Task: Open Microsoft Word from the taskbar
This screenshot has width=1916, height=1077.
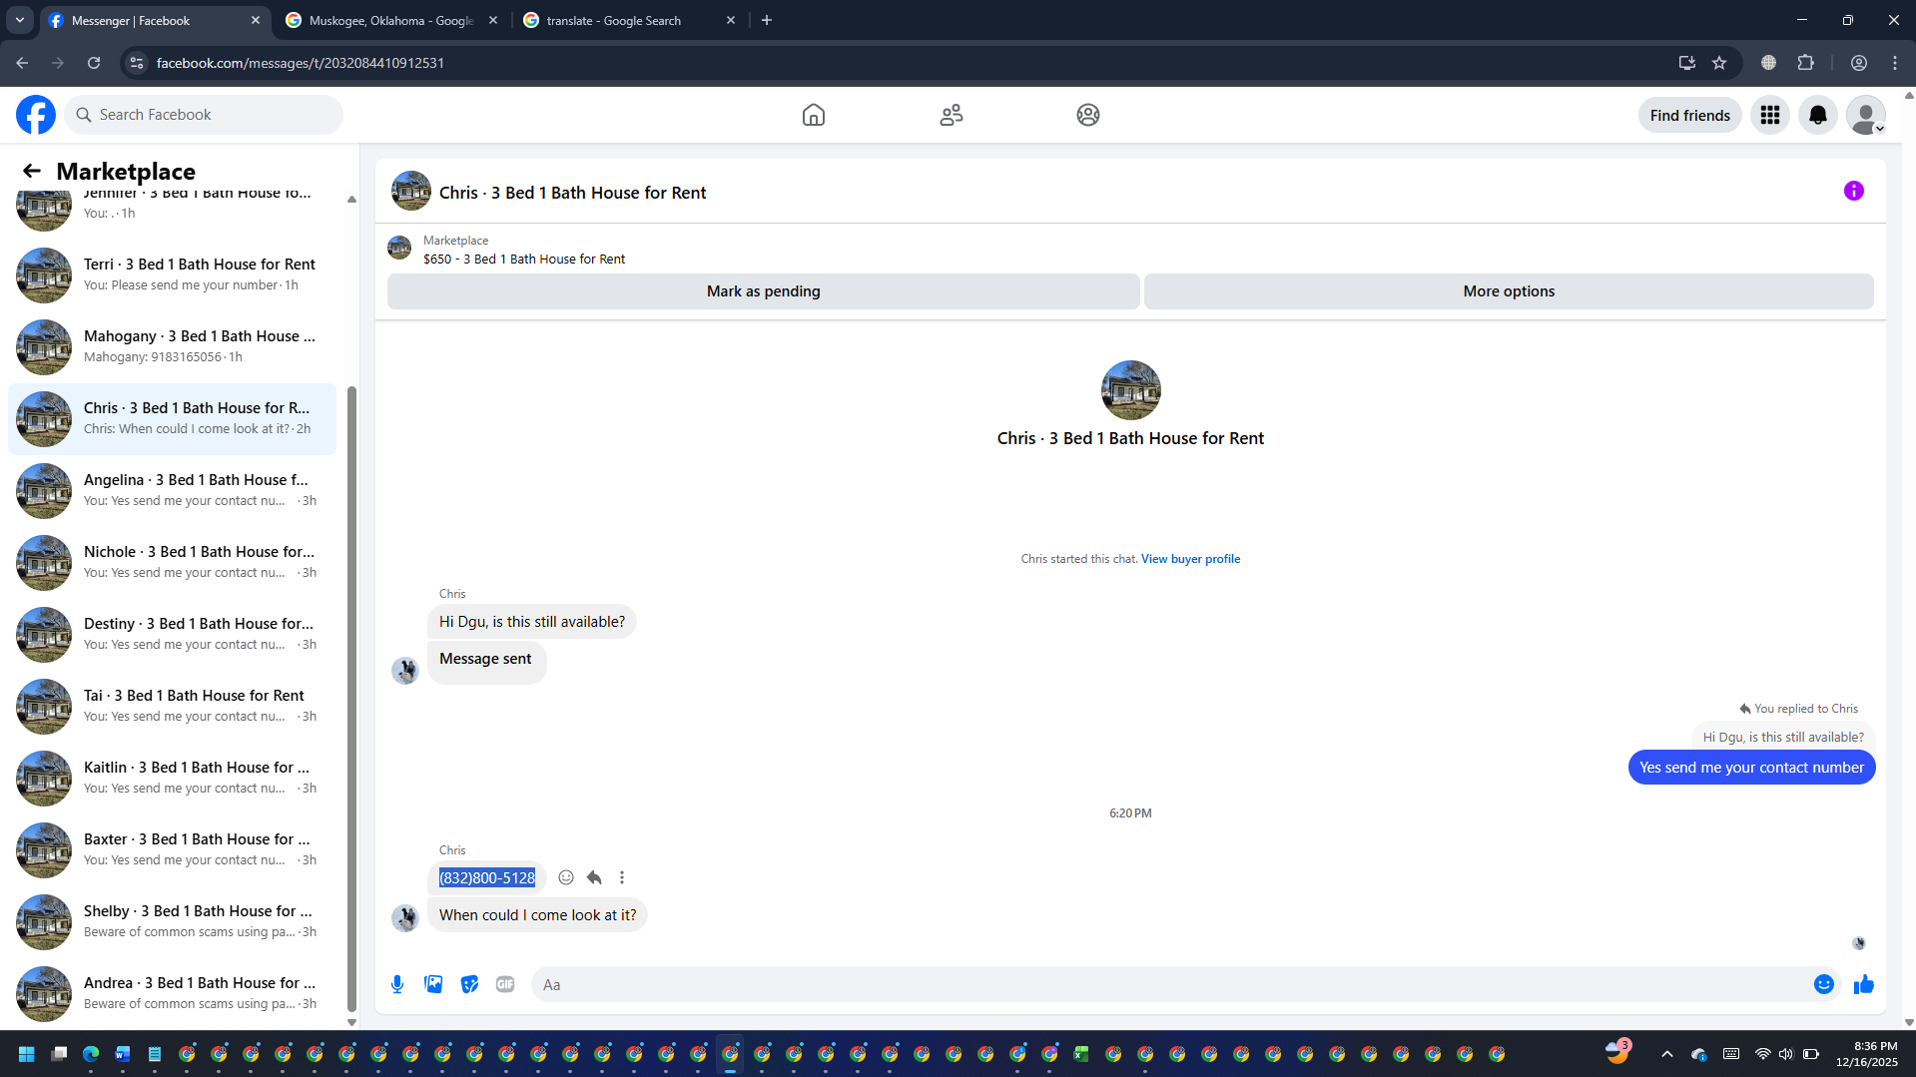Action: (123, 1054)
